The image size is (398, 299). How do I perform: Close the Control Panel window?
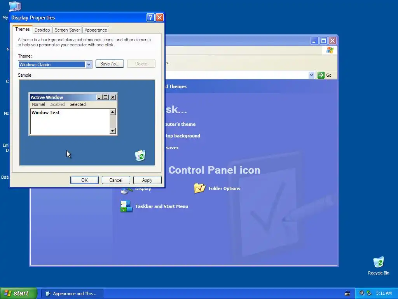click(x=333, y=40)
